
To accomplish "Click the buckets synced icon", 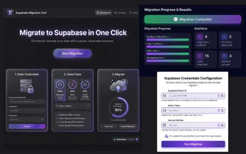I will click(x=224, y=56).
